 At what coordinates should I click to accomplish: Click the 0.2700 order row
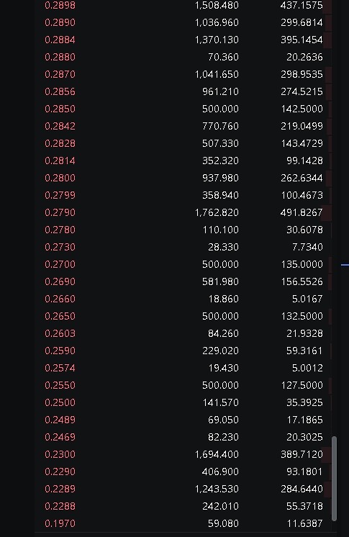(183, 264)
